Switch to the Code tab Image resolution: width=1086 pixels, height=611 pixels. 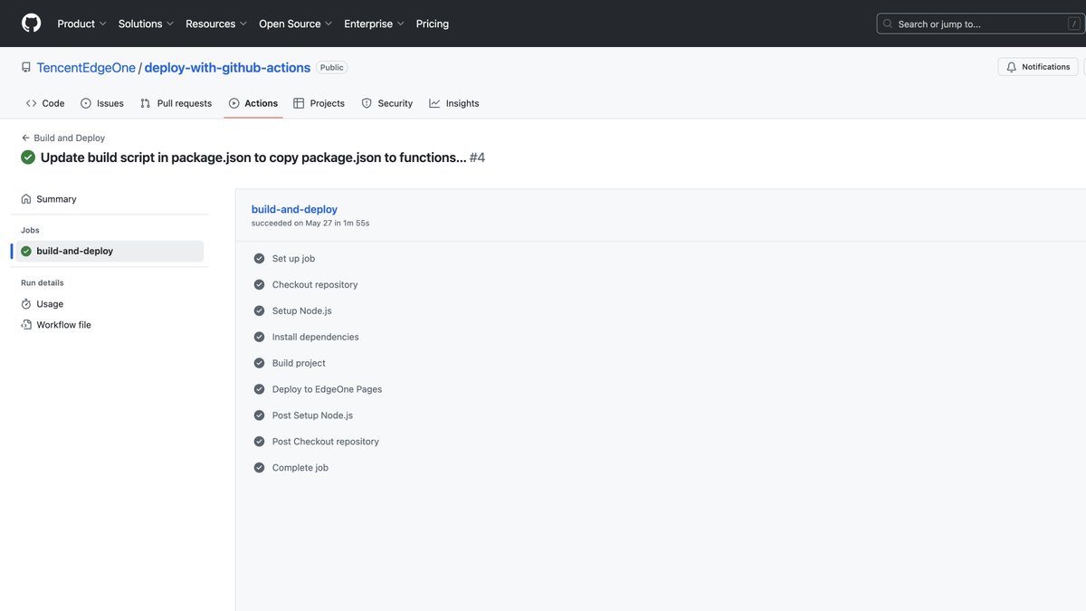pyautogui.click(x=45, y=103)
